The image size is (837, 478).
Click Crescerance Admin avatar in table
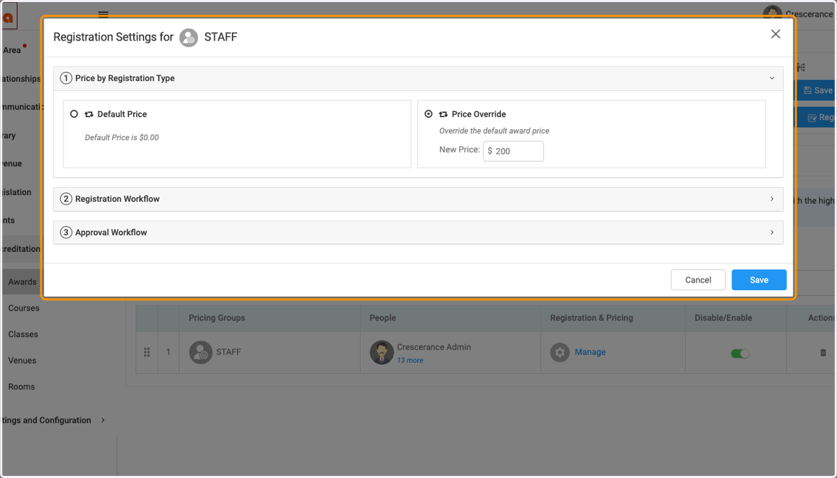(x=382, y=352)
